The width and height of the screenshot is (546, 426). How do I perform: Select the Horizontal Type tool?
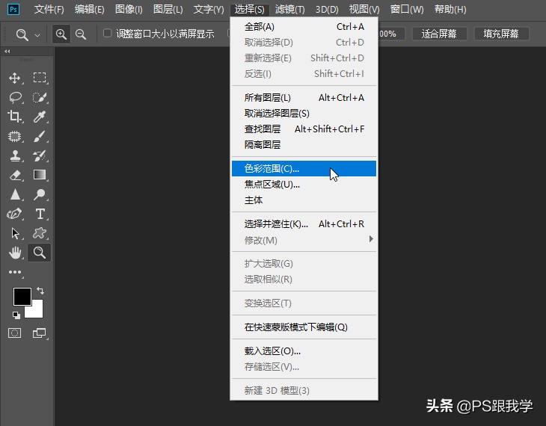[40, 214]
